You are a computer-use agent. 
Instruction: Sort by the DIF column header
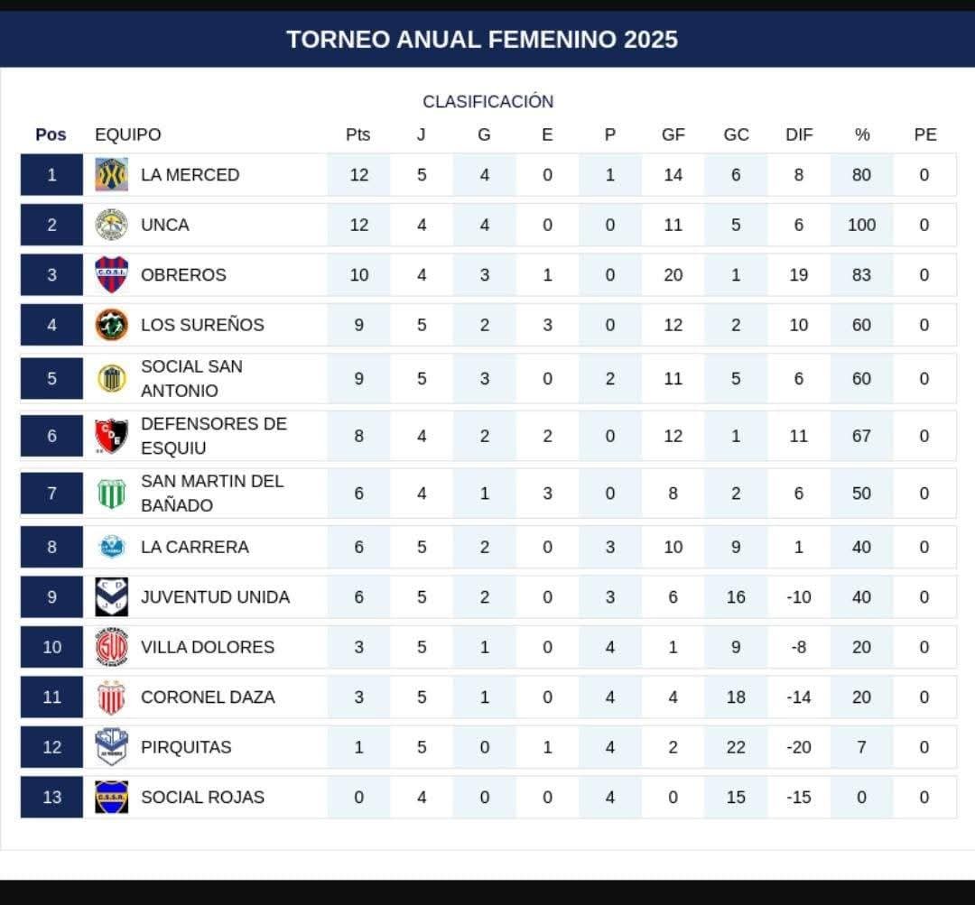coord(799,134)
